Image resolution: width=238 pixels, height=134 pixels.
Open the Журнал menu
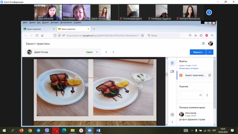click(46, 23)
